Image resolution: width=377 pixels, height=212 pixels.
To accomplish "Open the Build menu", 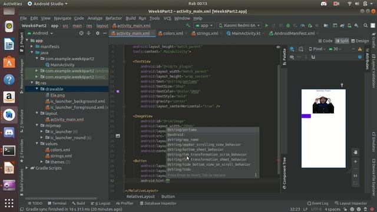I will [x=131, y=18].
